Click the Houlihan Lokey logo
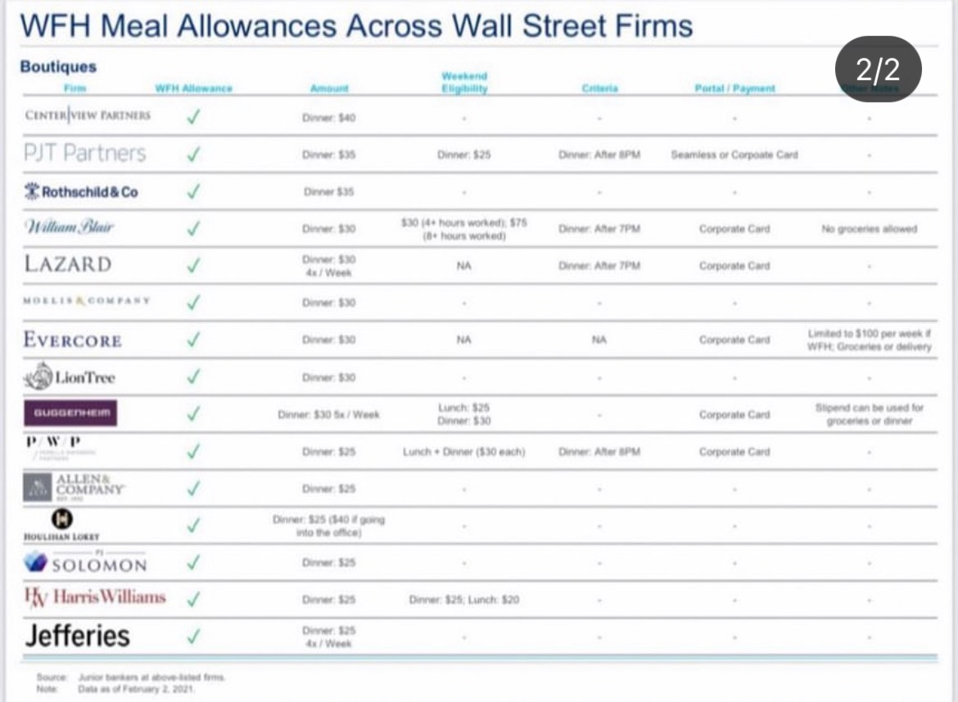958x702 pixels. (61, 525)
